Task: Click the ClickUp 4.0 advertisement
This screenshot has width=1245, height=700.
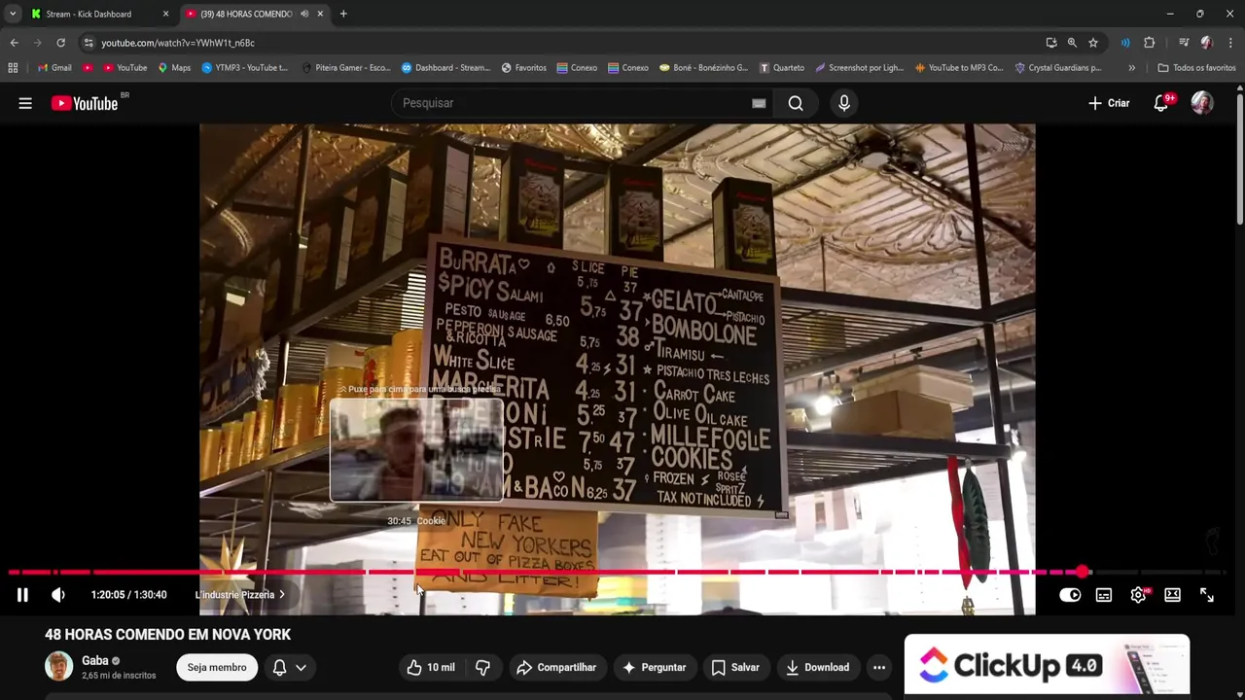Action: coord(1047,665)
